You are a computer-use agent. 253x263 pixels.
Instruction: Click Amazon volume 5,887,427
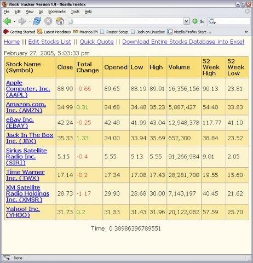click(182, 107)
